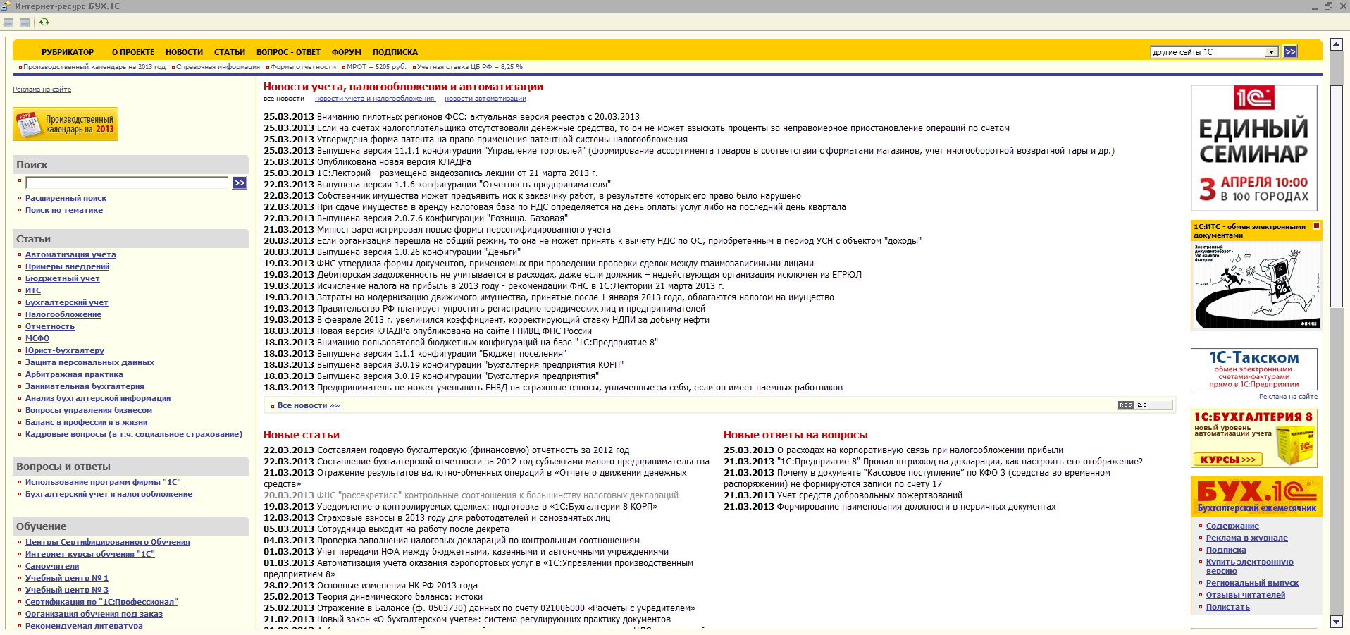The height and width of the screenshot is (635, 1350).
Task: Open the О ПРОЕКТЕ menu item
Action: [x=133, y=52]
